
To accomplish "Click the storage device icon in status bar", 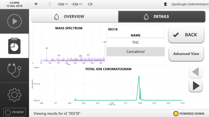I will coord(90,4).
